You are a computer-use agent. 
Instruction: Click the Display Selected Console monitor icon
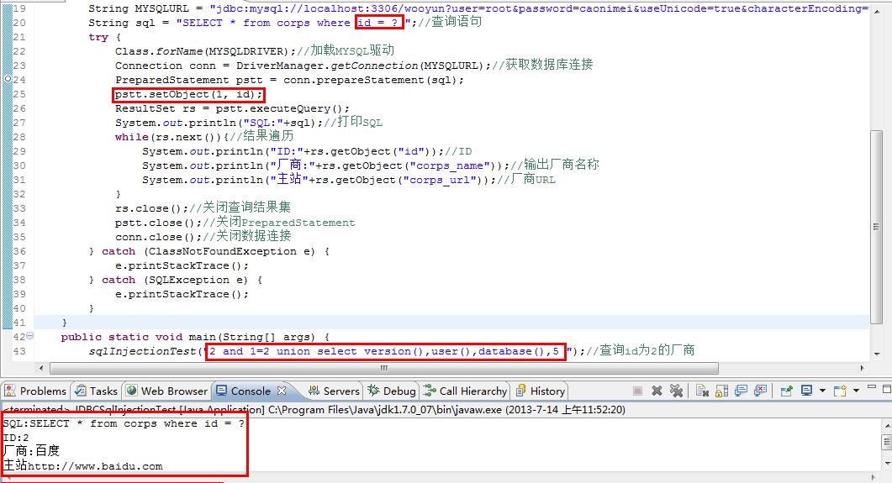click(x=807, y=391)
